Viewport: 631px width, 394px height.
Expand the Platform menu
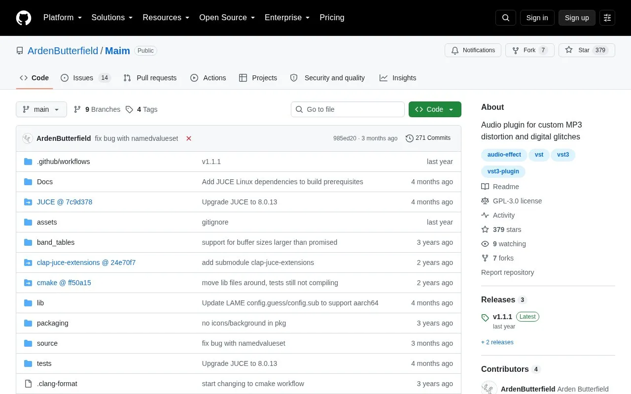click(x=63, y=18)
